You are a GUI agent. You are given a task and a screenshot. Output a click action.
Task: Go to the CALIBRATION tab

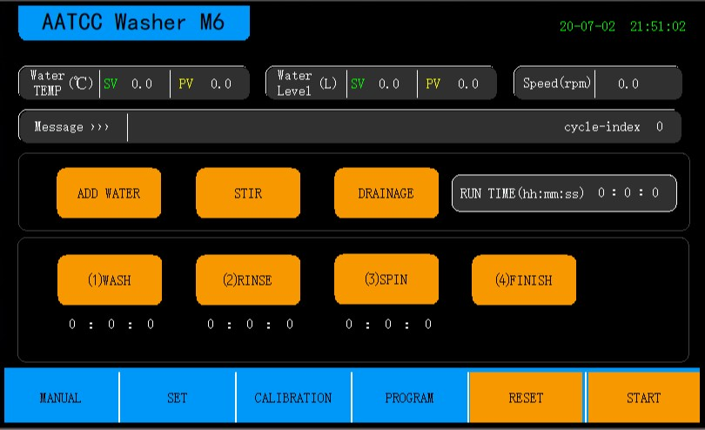point(293,398)
